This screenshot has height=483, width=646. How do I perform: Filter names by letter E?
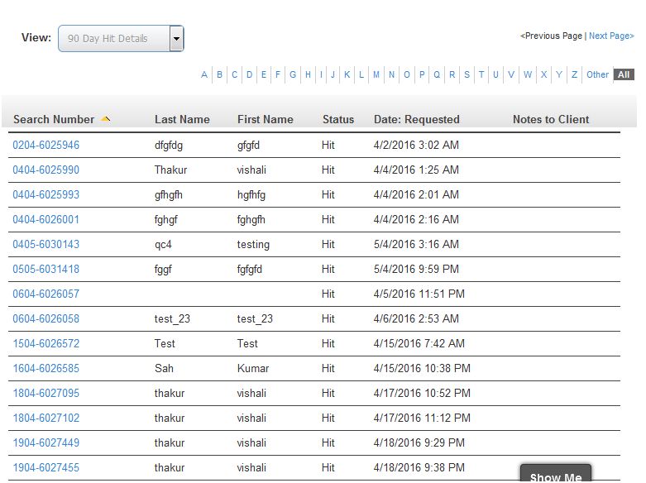(x=264, y=74)
